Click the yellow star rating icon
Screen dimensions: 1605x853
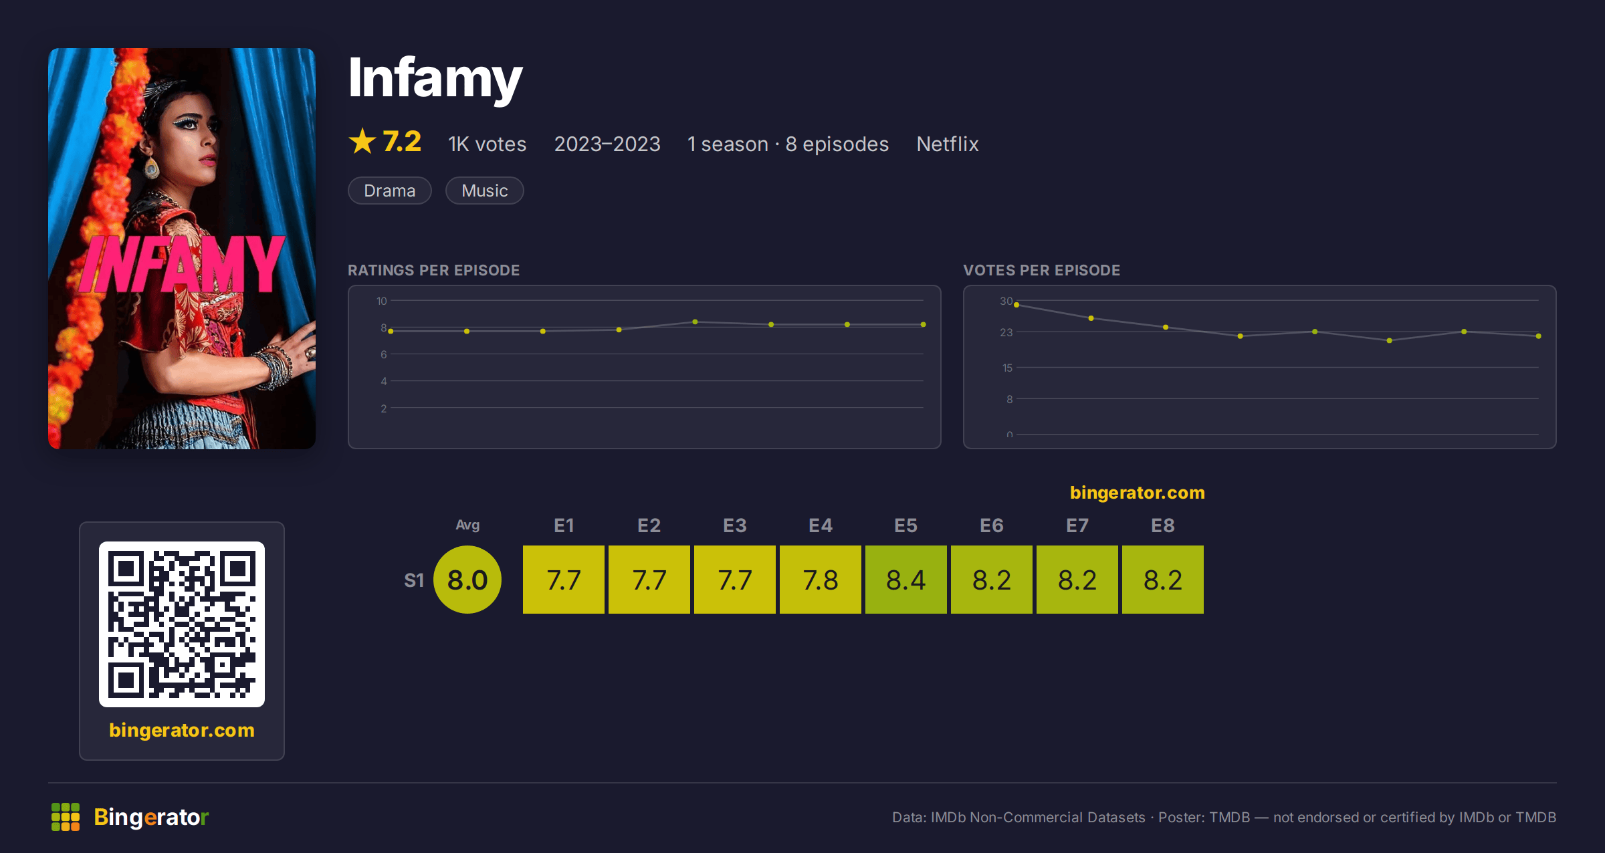pos(362,141)
